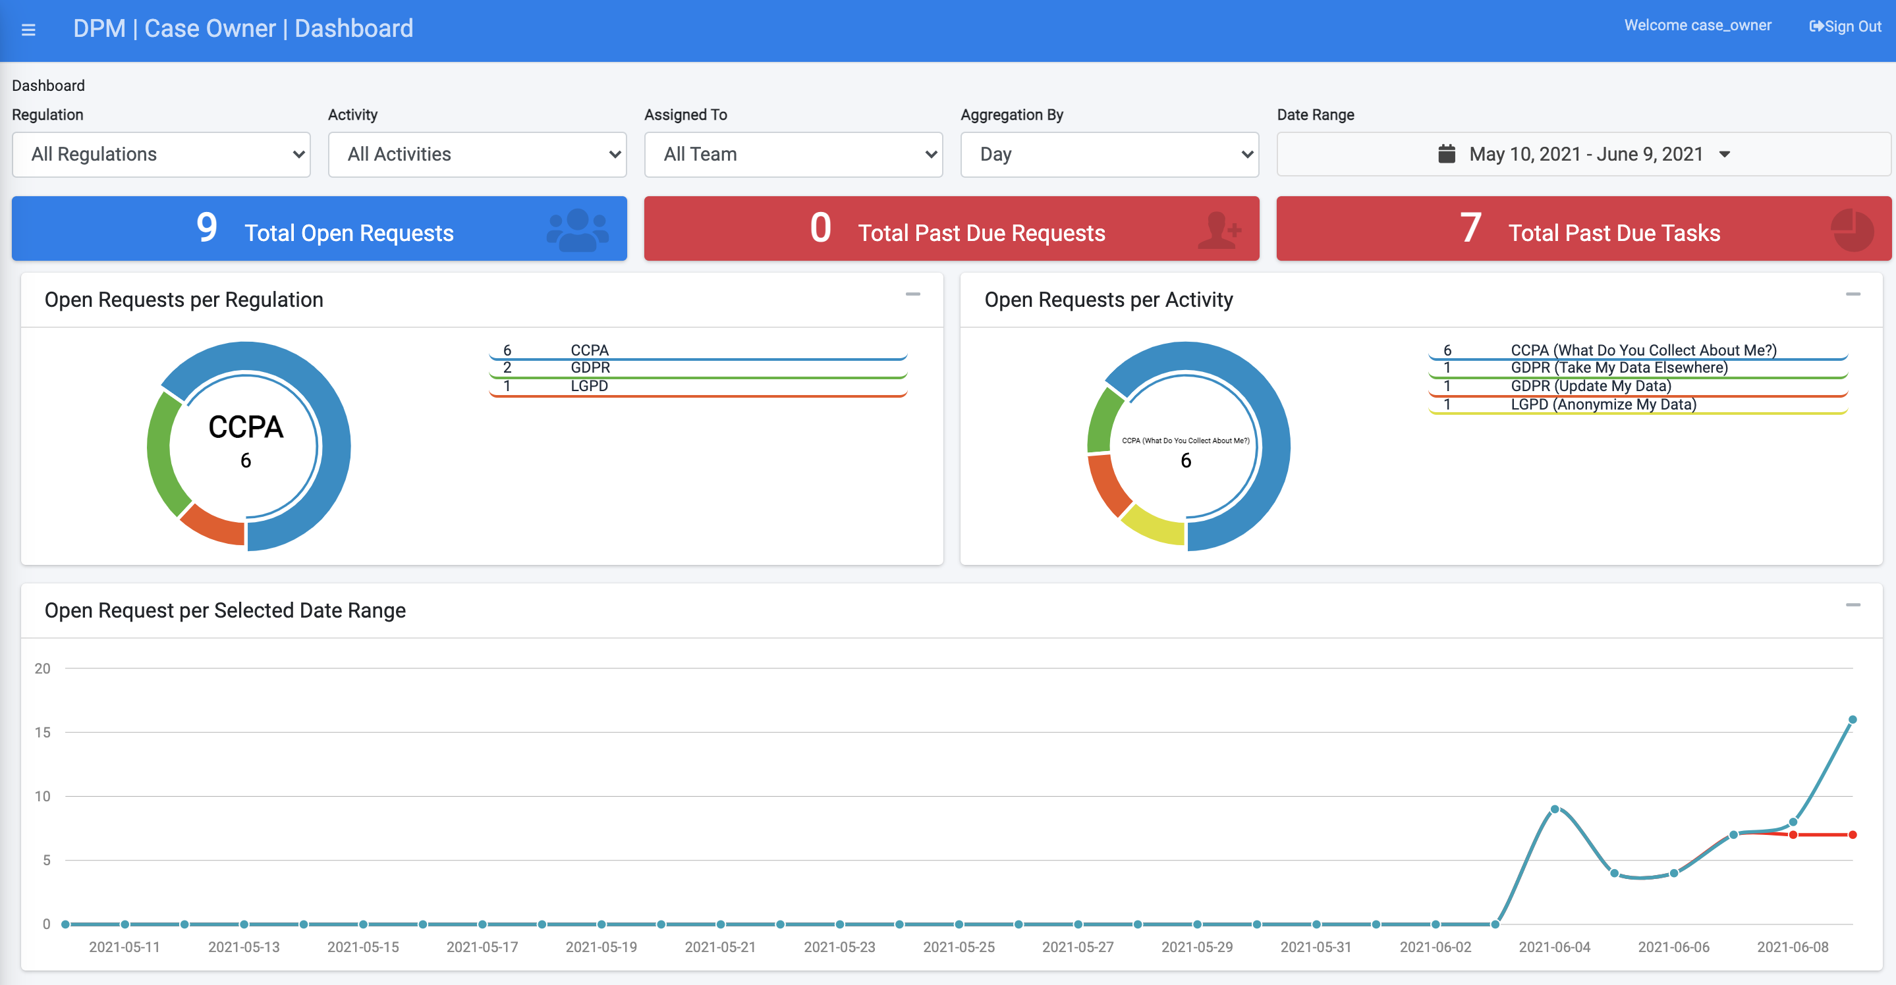Viewport: 1896px width, 985px height.
Task: Collapse the Open Requests per Activity panel
Action: point(1853,294)
